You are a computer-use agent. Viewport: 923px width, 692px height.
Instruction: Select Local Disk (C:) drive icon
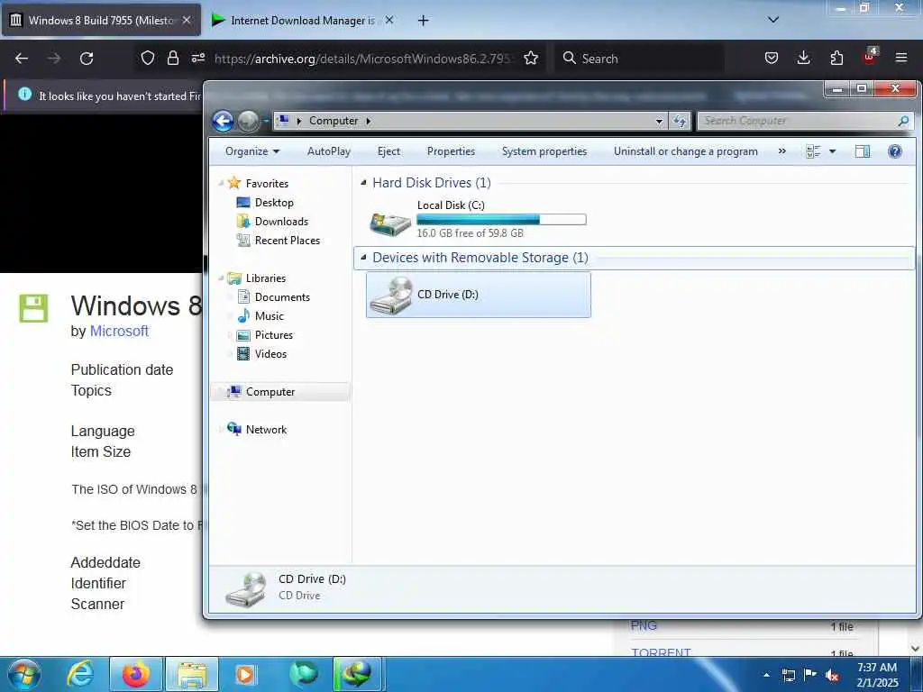coord(389,224)
